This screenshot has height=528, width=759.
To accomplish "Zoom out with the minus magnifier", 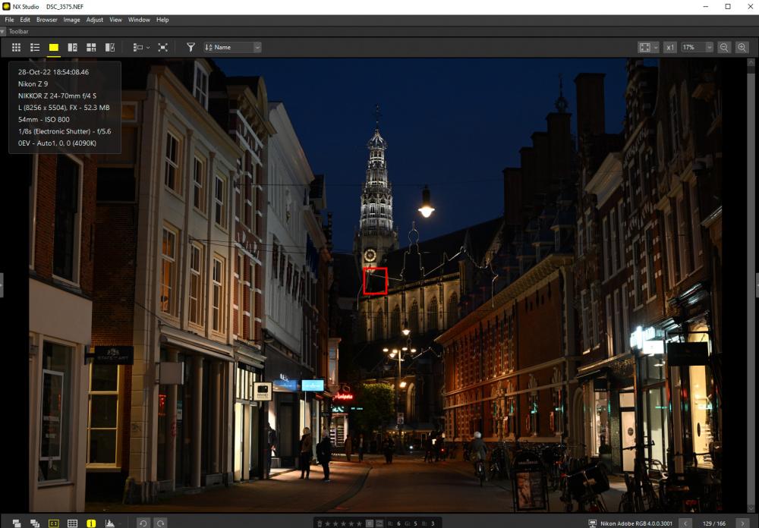I will point(724,48).
